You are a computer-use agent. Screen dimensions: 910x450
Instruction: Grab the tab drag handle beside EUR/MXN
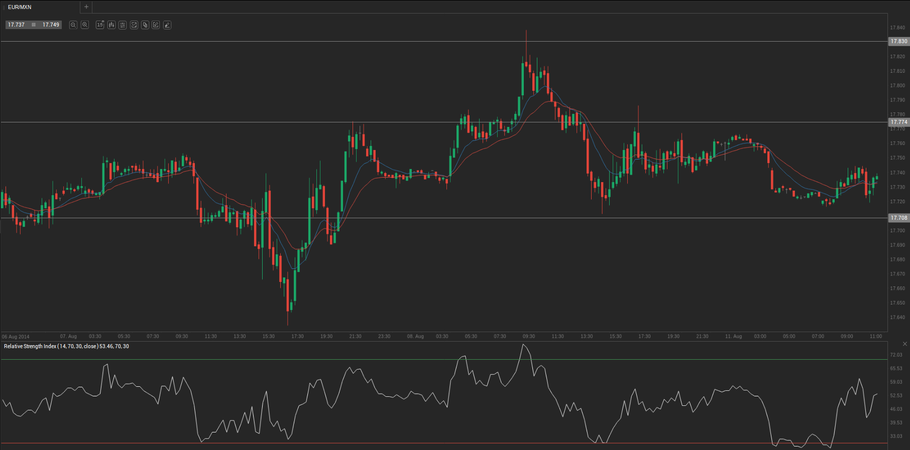coord(4,7)
